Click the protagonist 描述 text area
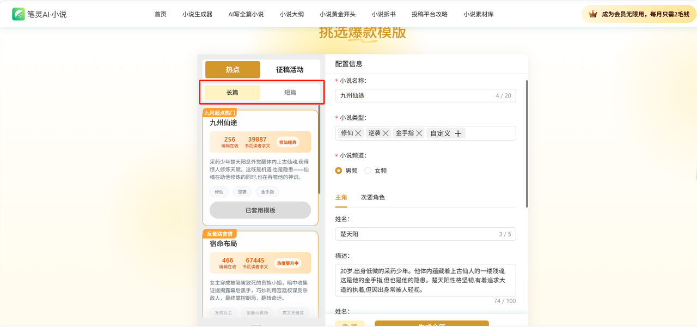 425,280
